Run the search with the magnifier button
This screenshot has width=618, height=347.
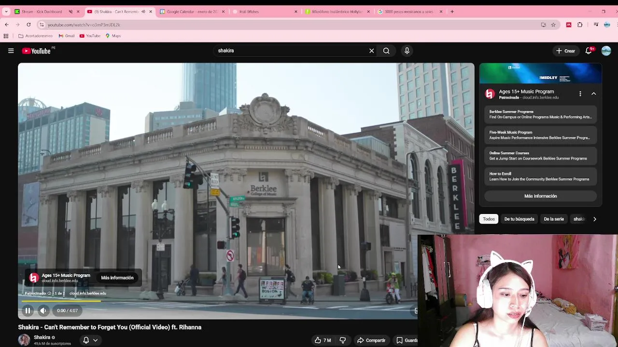click(x=386, y=51)
